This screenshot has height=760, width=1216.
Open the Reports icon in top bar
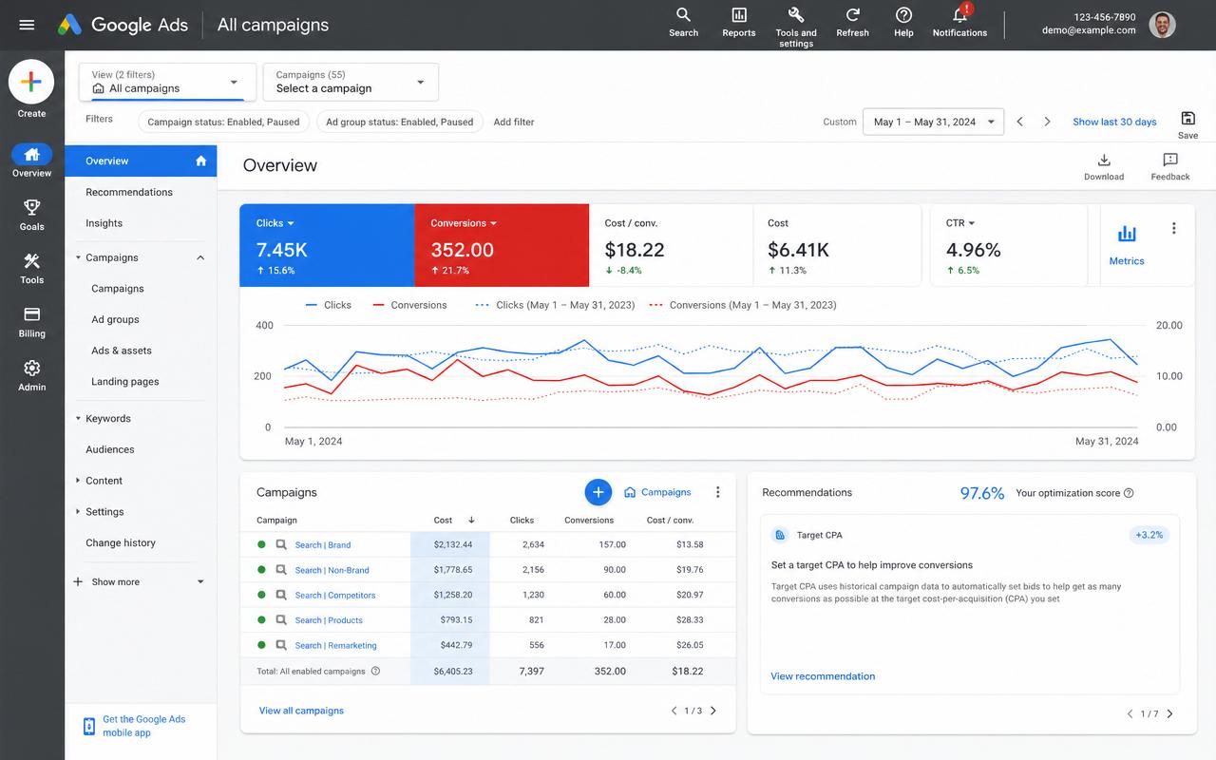[738, 15]
